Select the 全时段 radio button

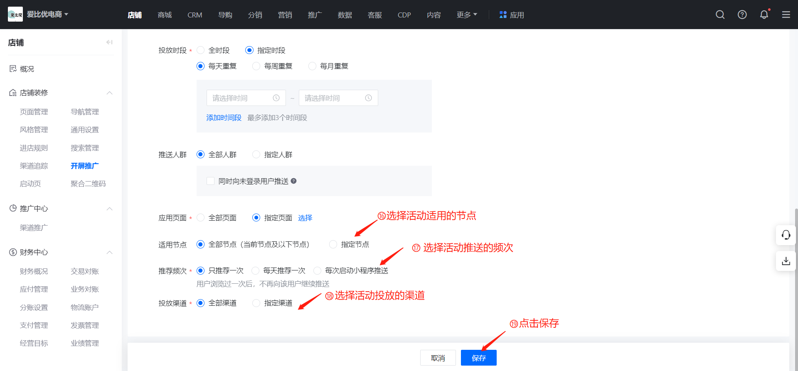coord(201,50)
